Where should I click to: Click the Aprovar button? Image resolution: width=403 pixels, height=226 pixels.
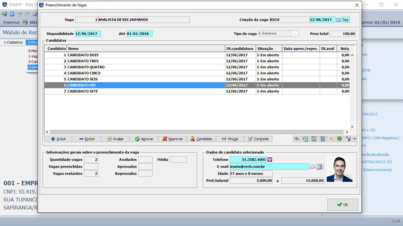(x=144, y=139)
